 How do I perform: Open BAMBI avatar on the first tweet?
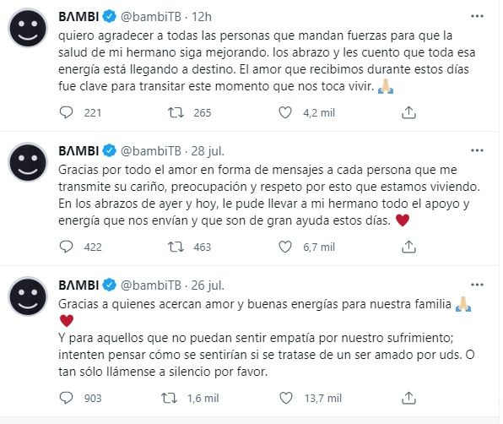click(x=28, y=28)
